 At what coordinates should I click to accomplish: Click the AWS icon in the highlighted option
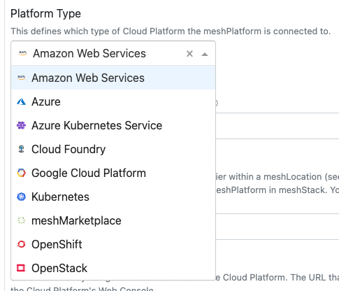pos(21,78)
